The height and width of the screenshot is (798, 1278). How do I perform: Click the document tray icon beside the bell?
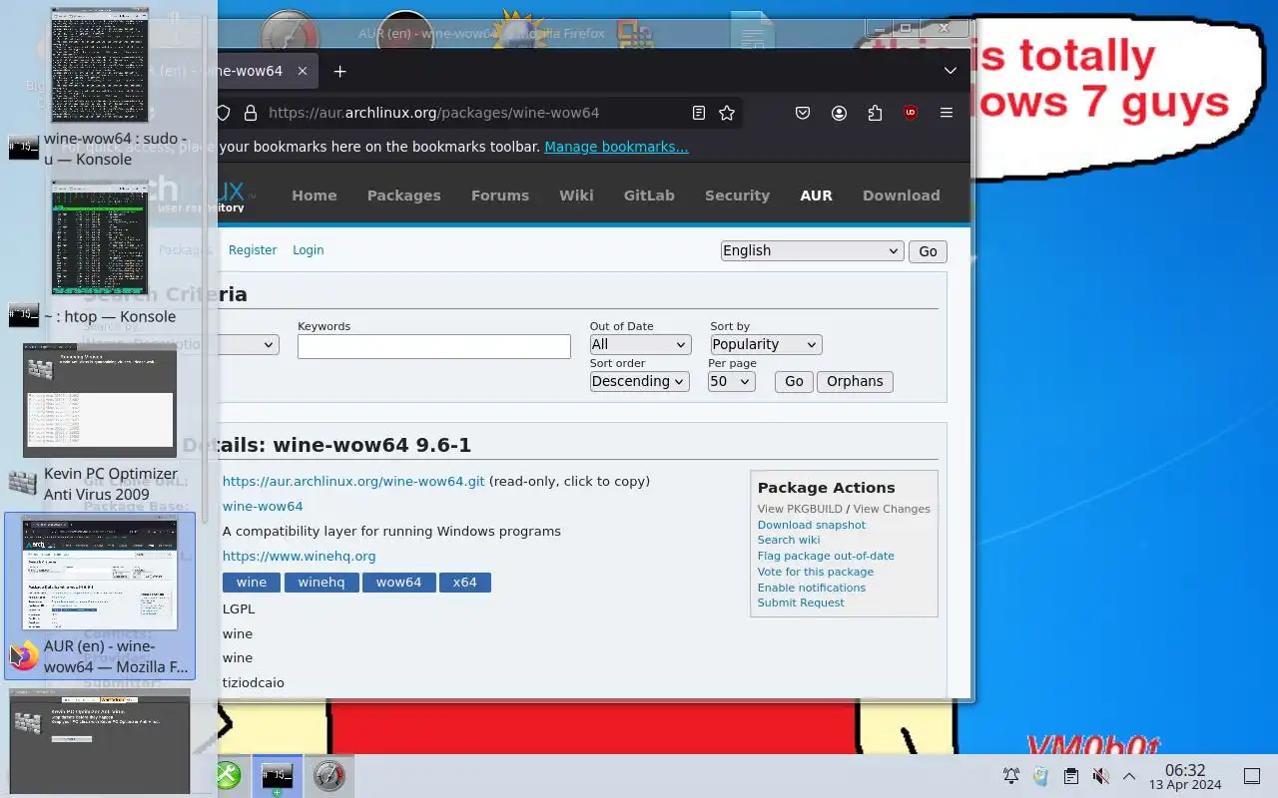pyautogui.click(x=1040, y=776)
